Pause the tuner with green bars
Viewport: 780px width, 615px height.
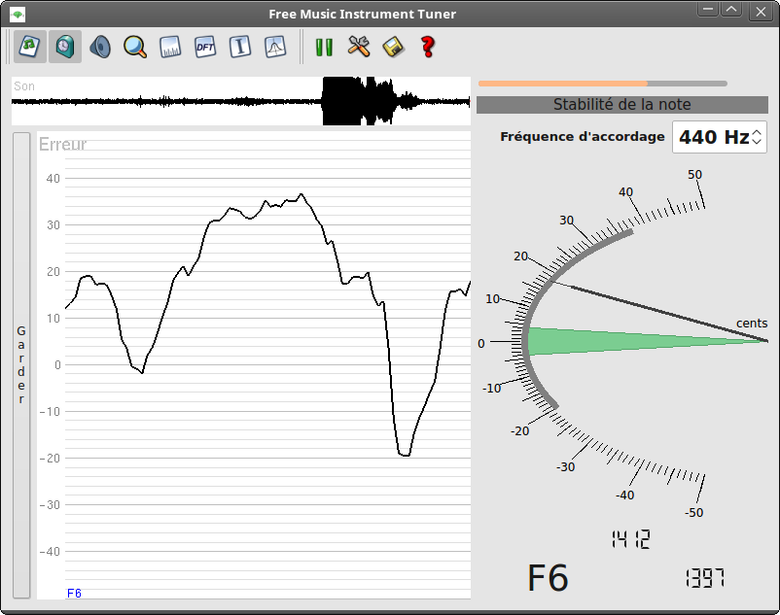click(x=324, y=48)
